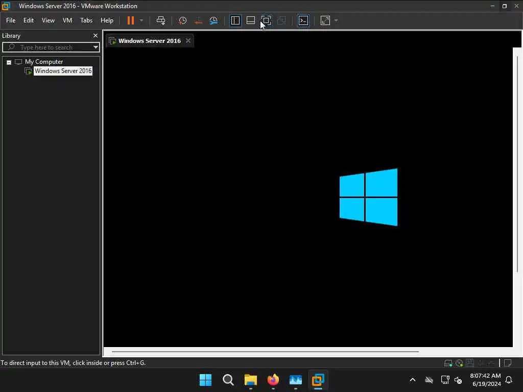Click the VM vertical scrollbar
The width and height of the screenshot is (523, 392).
click(517, 163)
